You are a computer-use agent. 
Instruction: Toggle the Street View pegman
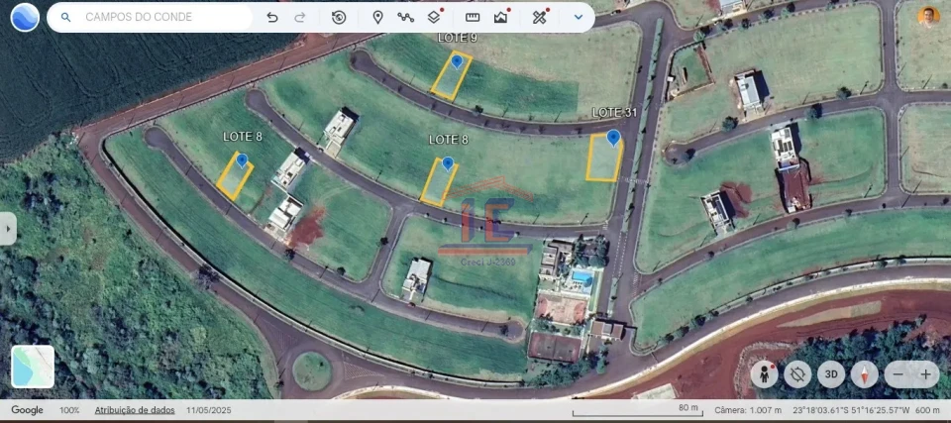coord(764,374)
